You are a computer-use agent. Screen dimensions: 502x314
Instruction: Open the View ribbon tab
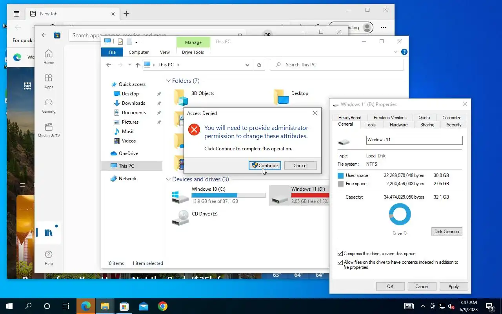tap(165, 52)
